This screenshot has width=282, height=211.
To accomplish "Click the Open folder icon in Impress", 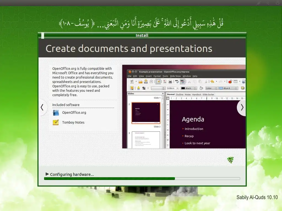I will pyautogui.click(x=140, y=82).
